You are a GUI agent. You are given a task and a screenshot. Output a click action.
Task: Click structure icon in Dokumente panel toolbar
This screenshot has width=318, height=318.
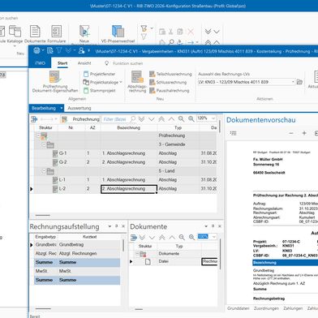pyautogui.click(x=134, y=238)
